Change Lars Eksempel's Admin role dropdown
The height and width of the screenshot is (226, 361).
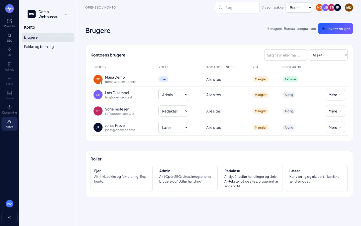pyautogui.click(x=173, y=95)
